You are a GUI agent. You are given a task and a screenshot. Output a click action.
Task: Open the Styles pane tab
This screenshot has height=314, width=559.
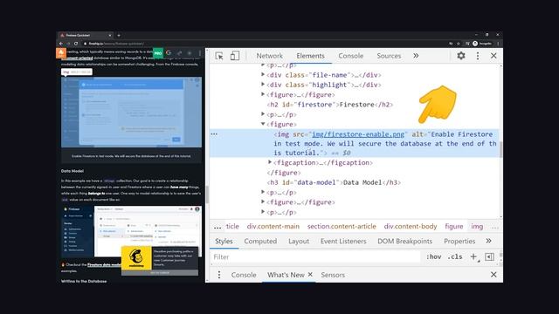pyautogui.click(x=224, y=241)
